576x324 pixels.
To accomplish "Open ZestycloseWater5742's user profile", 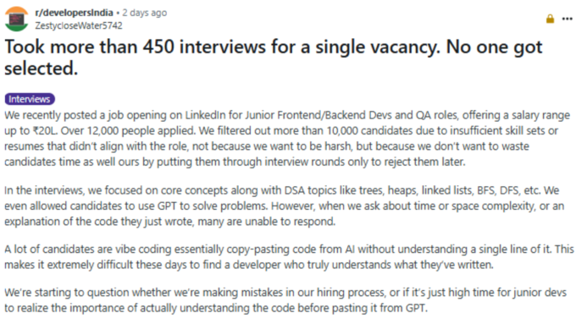I will [79, 25].
